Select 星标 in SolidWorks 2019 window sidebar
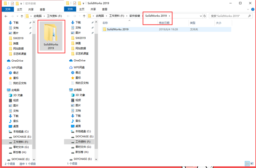This screenshot has width=256, height=168. [76, 78]
